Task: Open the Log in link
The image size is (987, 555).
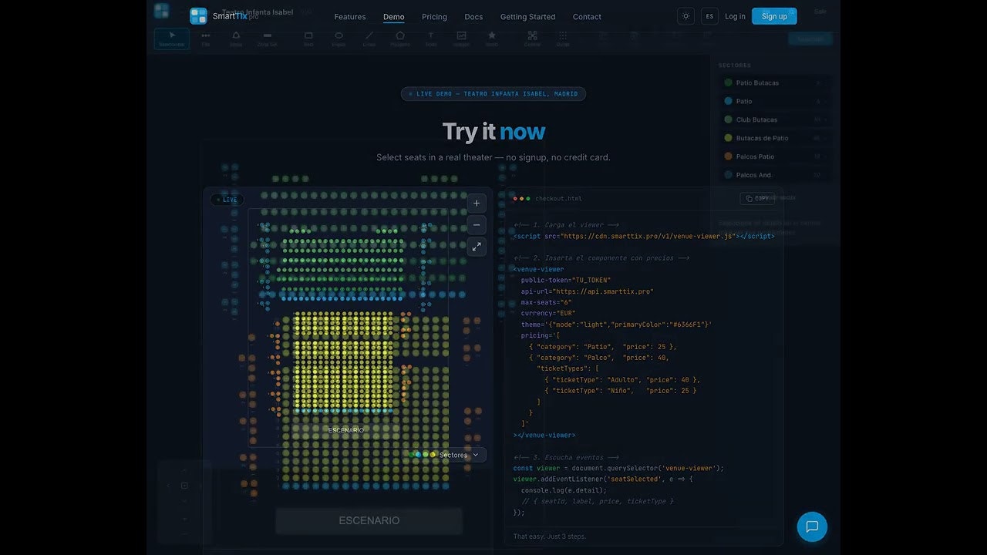Action: click(735, 16)
